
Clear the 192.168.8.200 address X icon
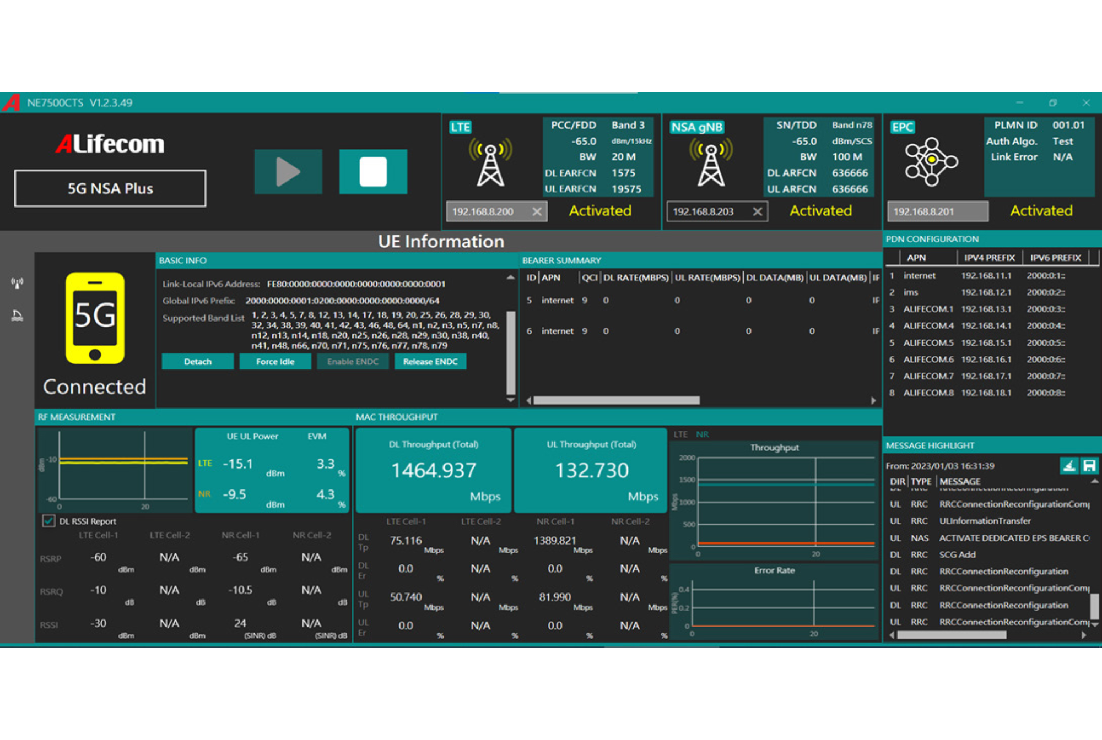(x=537, y=211)
